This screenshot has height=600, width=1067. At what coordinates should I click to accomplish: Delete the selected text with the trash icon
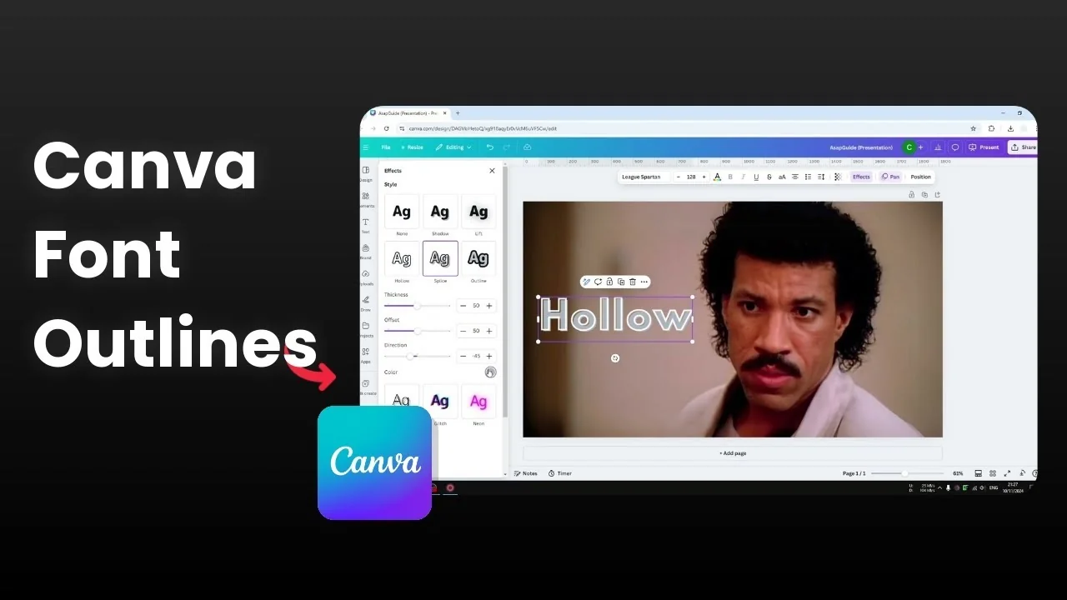point(633,282)
